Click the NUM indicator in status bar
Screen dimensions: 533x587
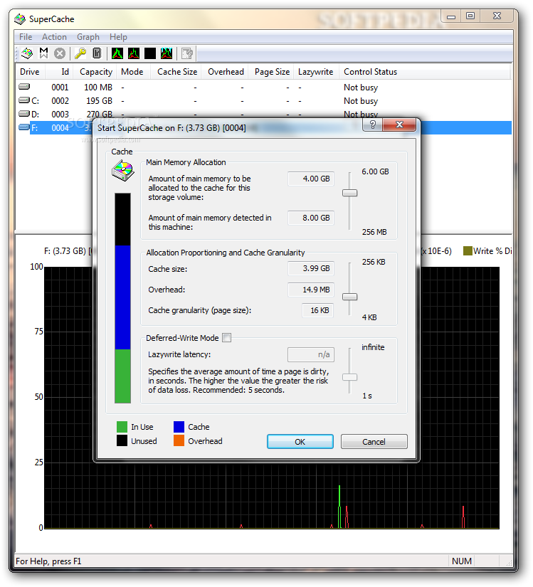(x=462, y=561)
